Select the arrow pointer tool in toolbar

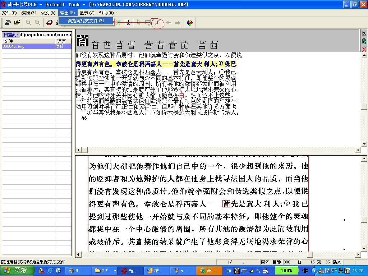[138, 23]
